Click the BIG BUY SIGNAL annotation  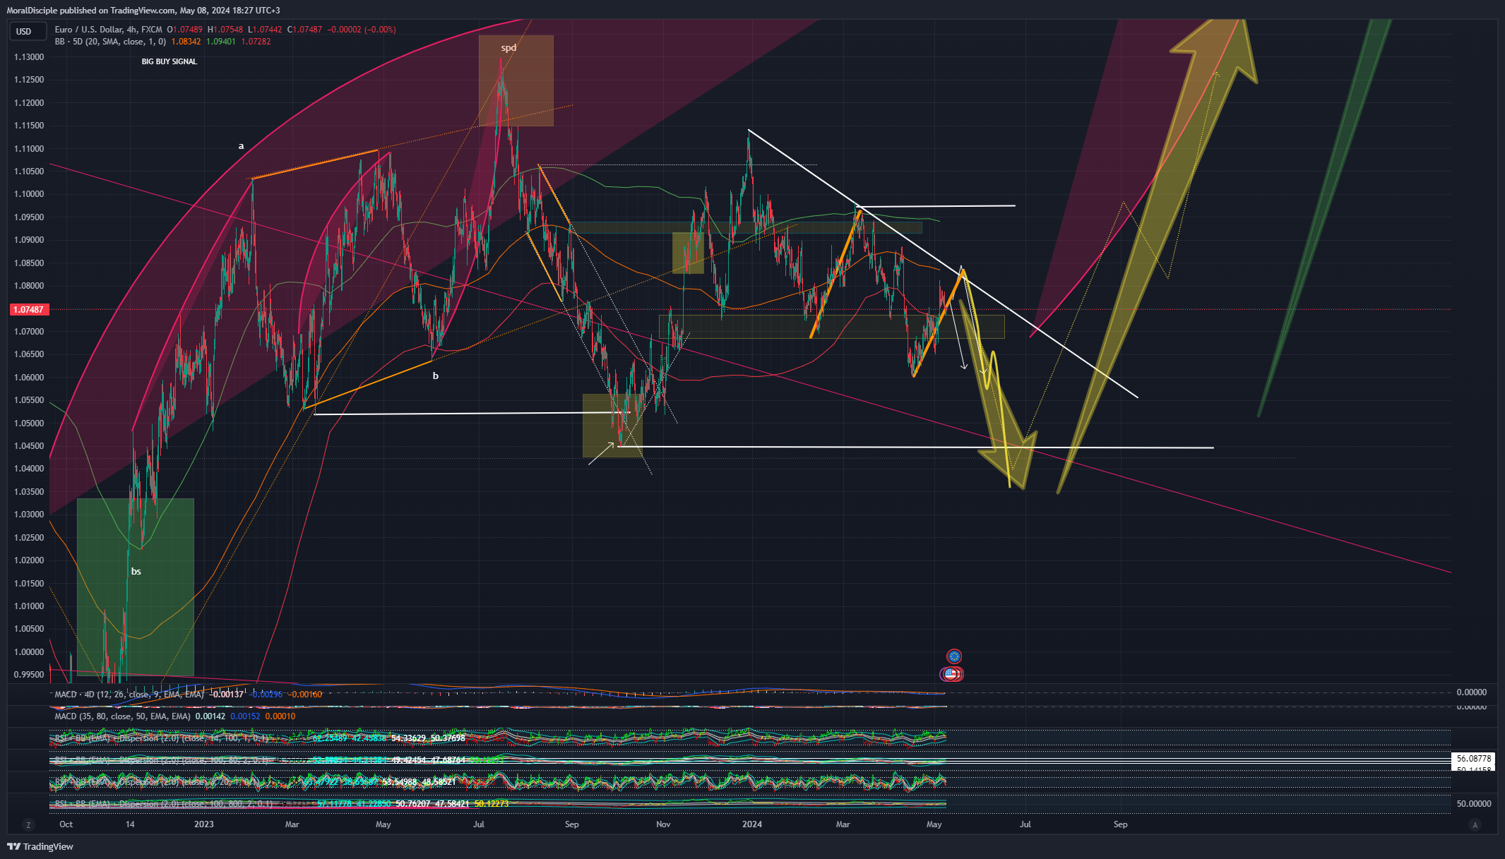pyautogui.click(x=169, y=62)
